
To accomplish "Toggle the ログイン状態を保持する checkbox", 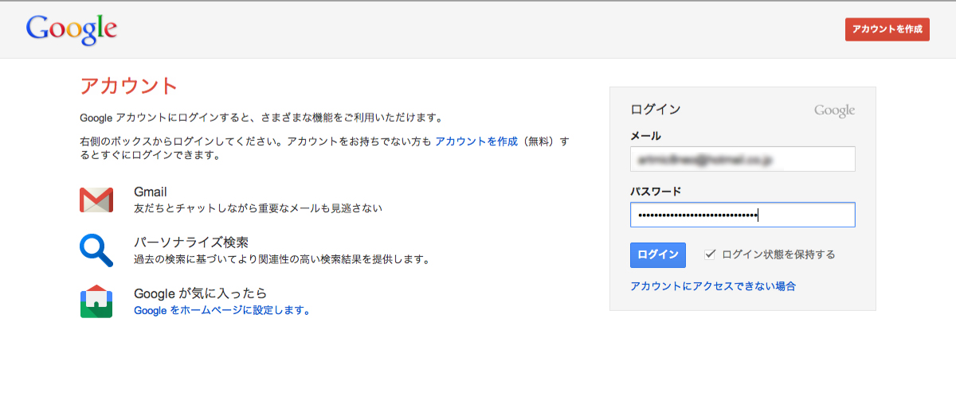I will (x=710, y=254).
